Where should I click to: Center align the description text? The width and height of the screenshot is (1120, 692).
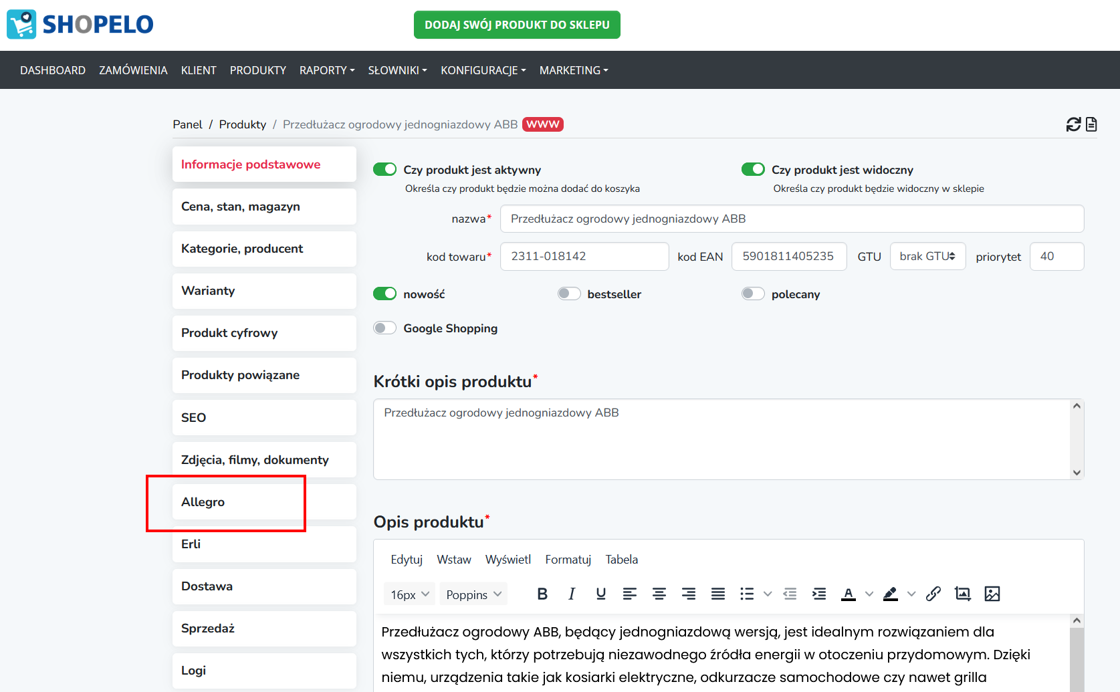coord(659,594)
